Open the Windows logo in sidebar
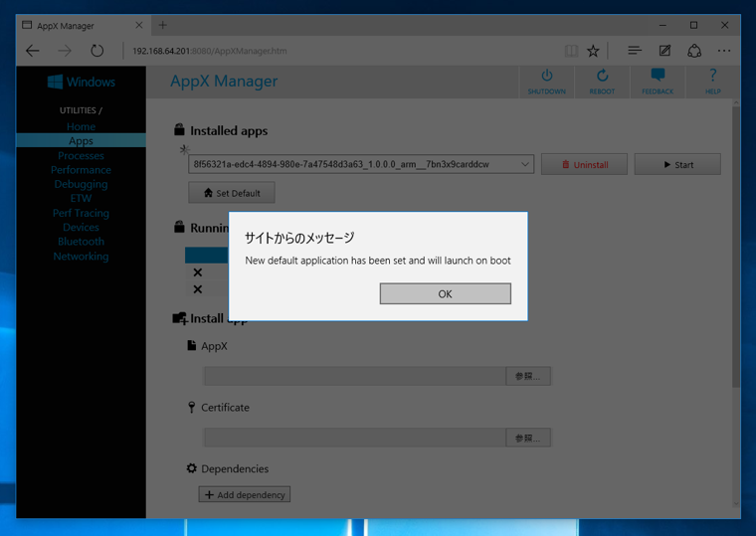 [81, 82]
